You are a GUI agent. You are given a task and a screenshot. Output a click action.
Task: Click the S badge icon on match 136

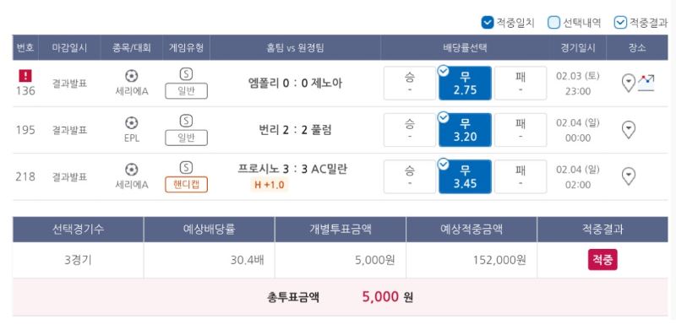pos(186,74)
